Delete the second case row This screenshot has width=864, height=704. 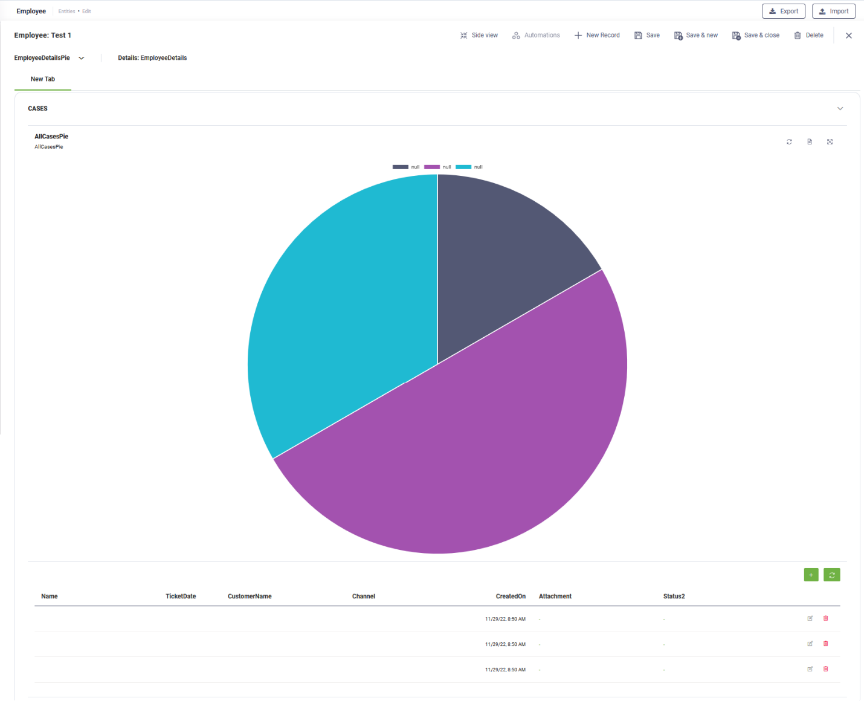(825, 644)
